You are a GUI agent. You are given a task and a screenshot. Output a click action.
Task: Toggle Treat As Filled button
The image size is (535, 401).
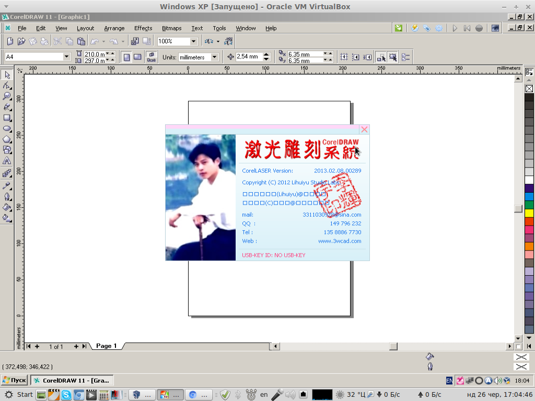click(x=393, y=57)
